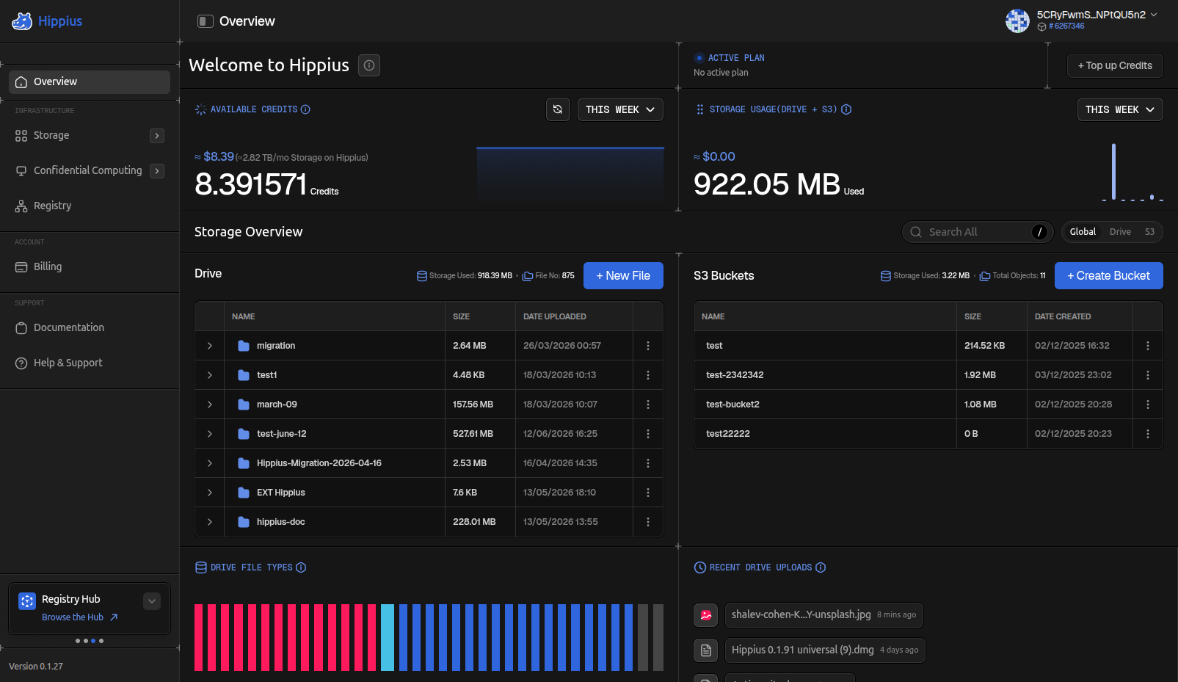Click the user avatar icon
Screen dimensions: 1178x682
pos(1017,21)
